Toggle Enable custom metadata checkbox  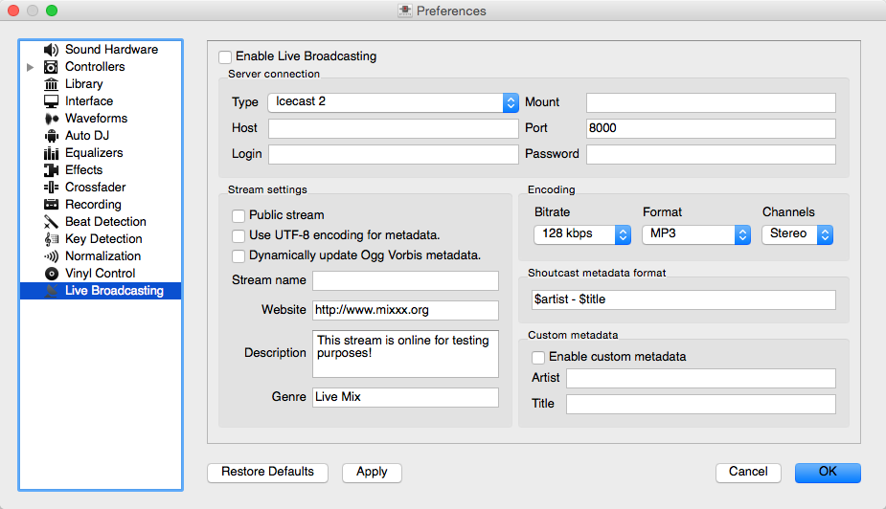(x=538, y=357)
